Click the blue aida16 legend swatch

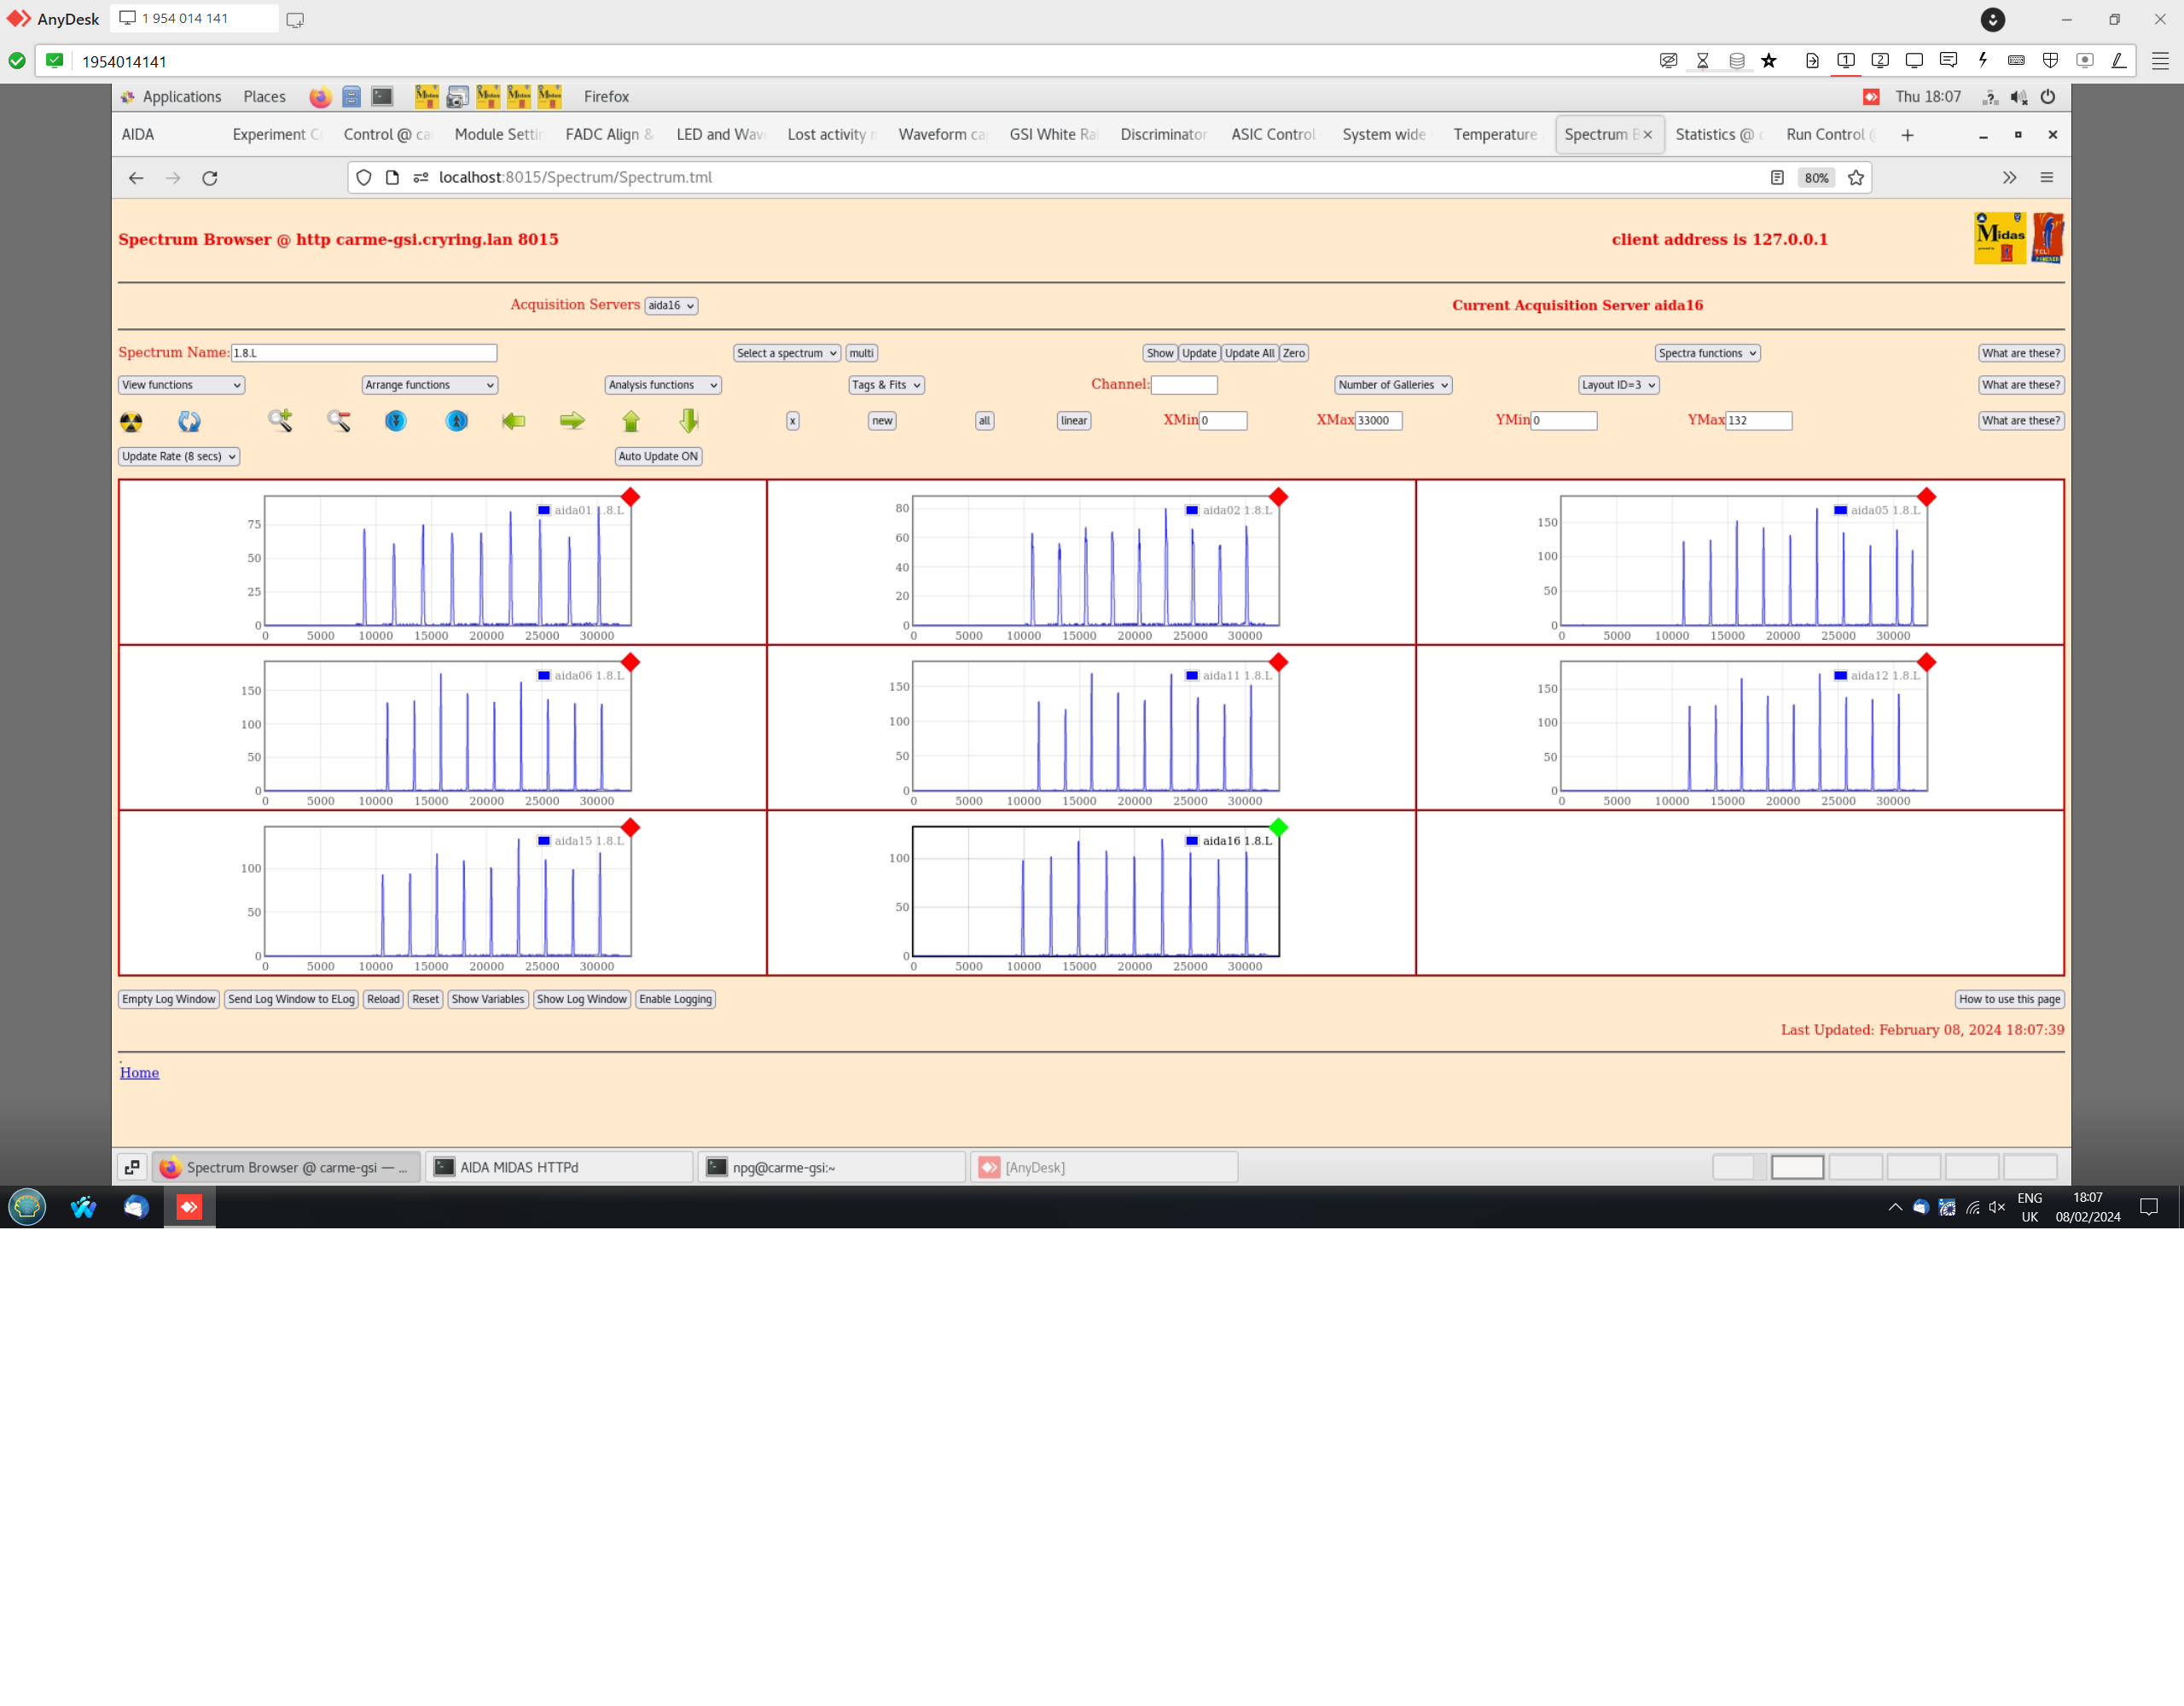(1191, 841)
